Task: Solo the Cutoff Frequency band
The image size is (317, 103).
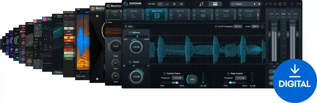Action: click(x=216, y=26)
